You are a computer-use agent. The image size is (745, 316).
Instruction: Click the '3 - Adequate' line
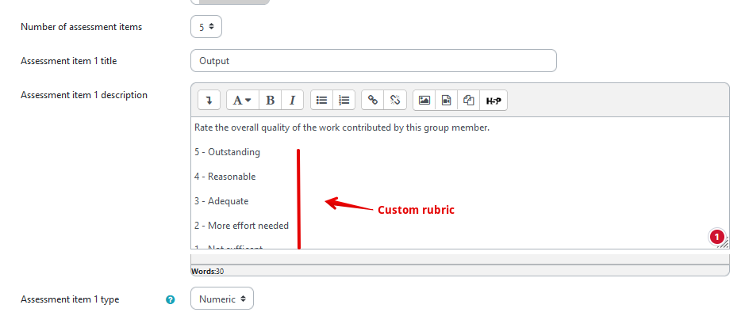[x=221, y=201]
